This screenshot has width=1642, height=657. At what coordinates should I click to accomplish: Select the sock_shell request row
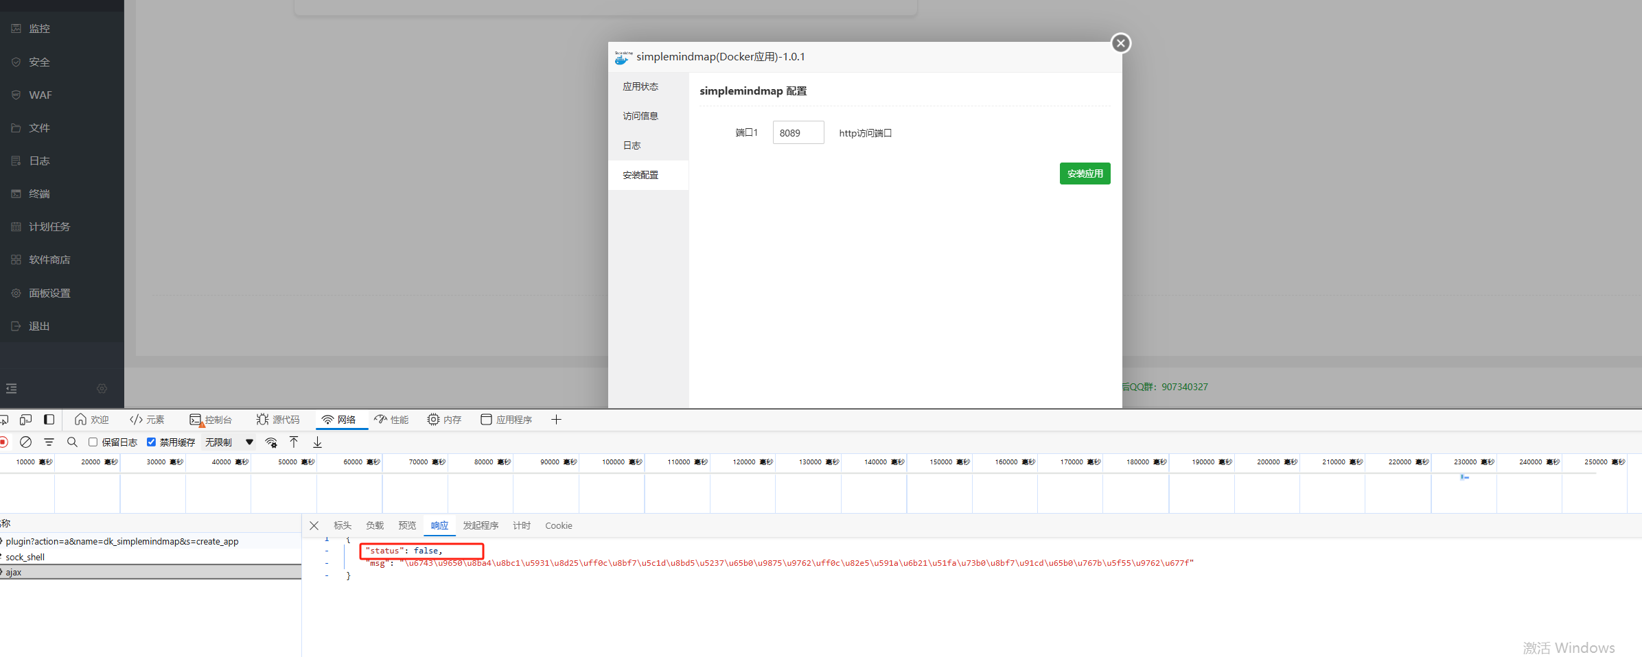150,557
